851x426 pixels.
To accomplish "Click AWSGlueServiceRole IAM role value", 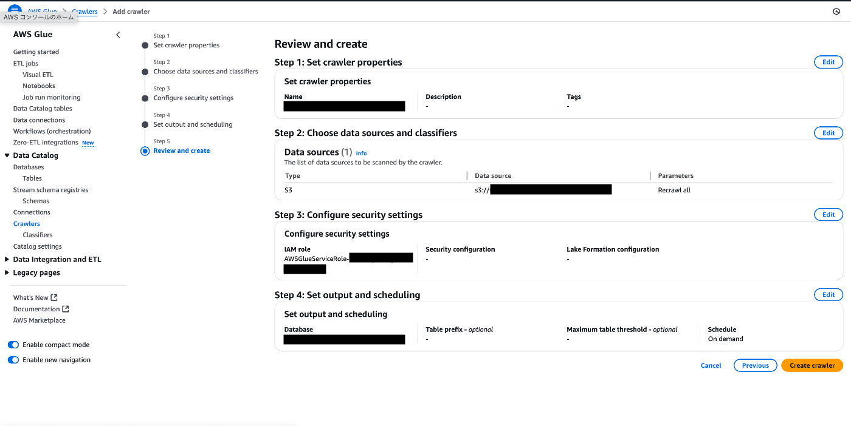I will (317, 259).
